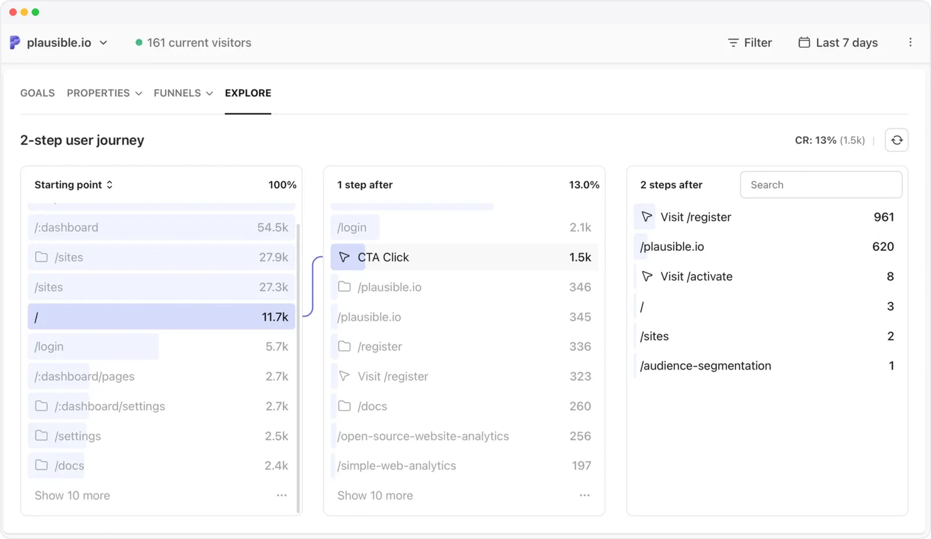931x539 pixels.
Task: Click cursor icon of Visit /activate row
Action: [647, 276]
